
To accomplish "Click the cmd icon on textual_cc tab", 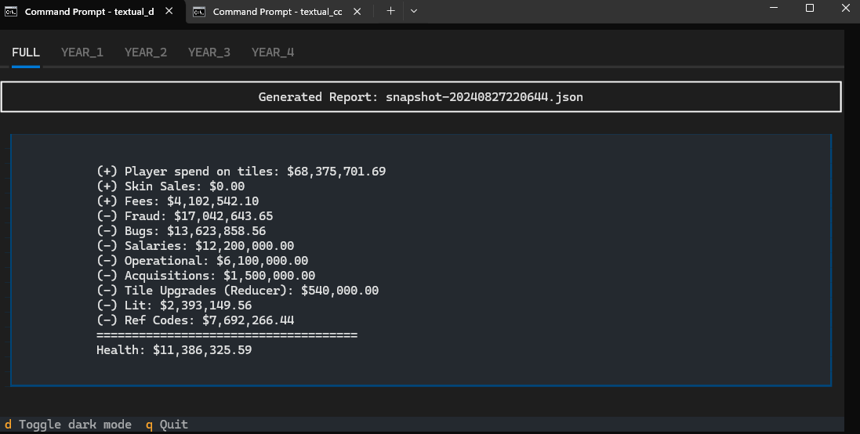I will 199,12.
